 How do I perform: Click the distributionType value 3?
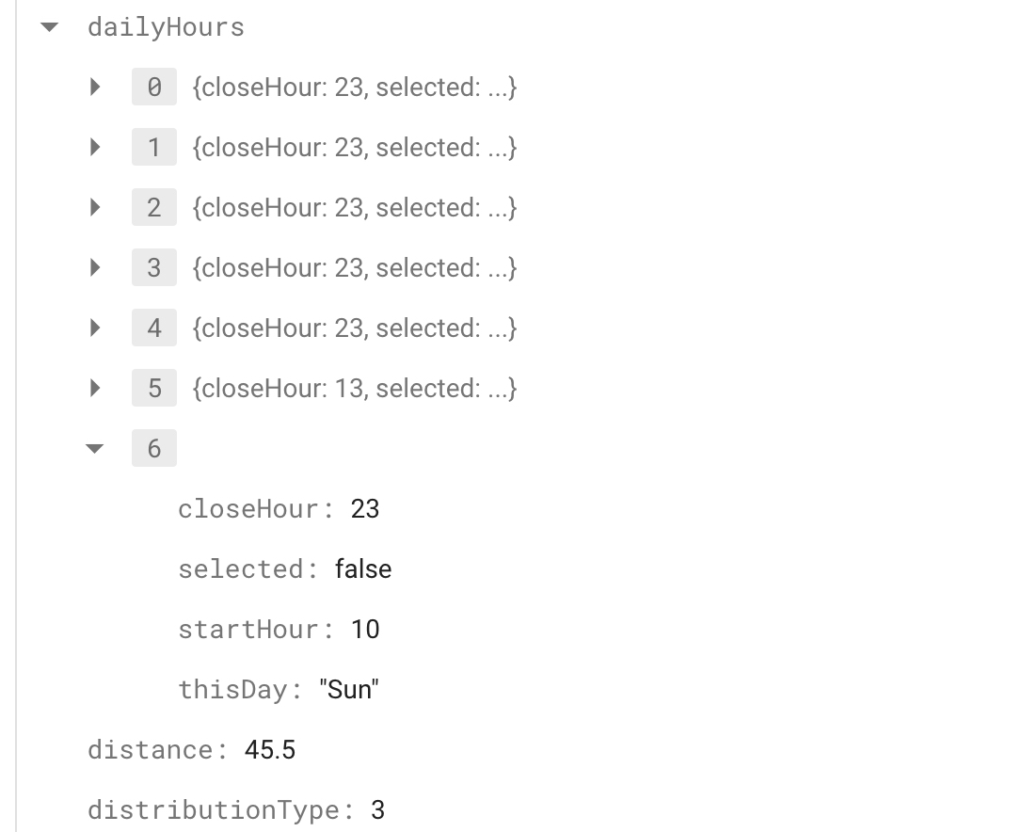[378, 810]
